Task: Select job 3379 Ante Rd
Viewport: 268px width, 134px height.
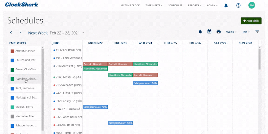Action: coord(67,117)
